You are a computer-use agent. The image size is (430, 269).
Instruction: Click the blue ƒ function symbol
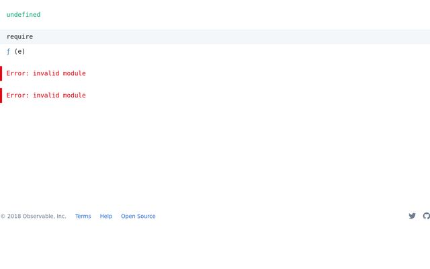[x=8, y=51]
